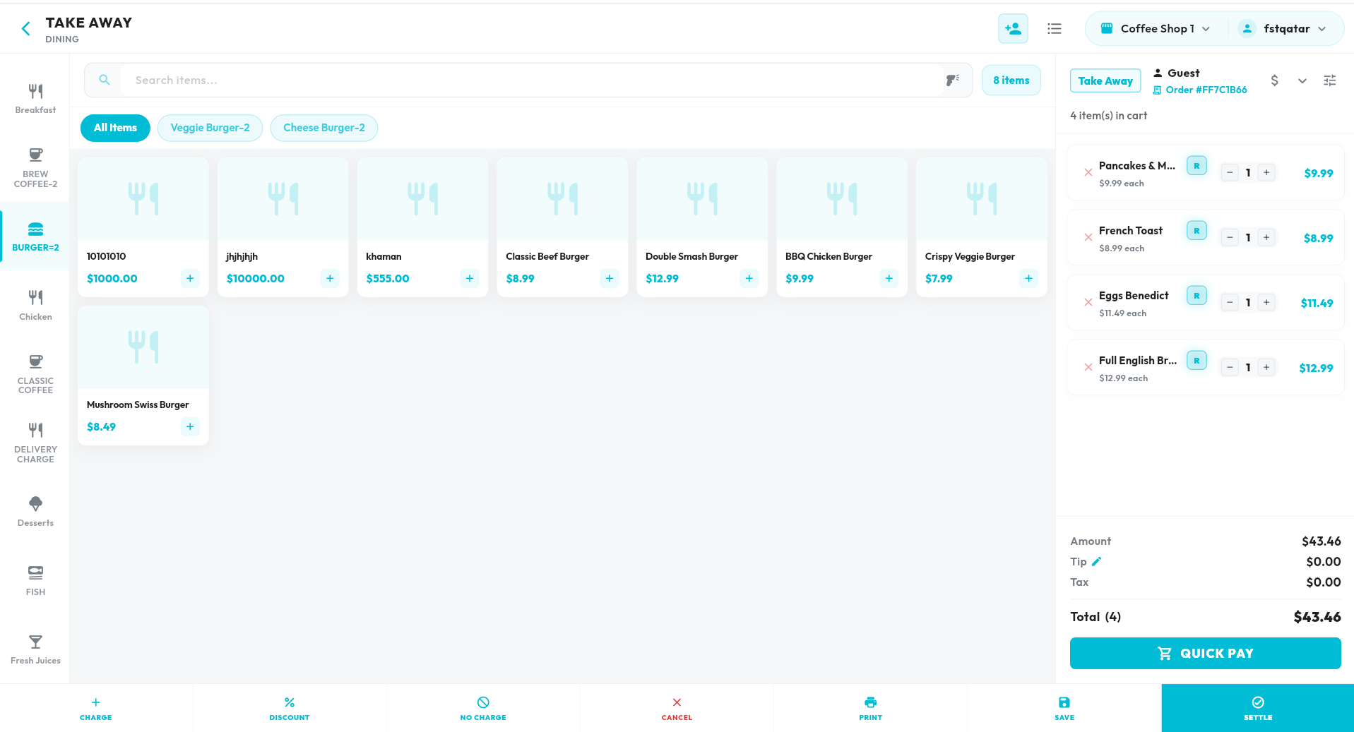Increase quantity of Eggs Benedict
1354x732 pixels.
(x=1266, y=303)
